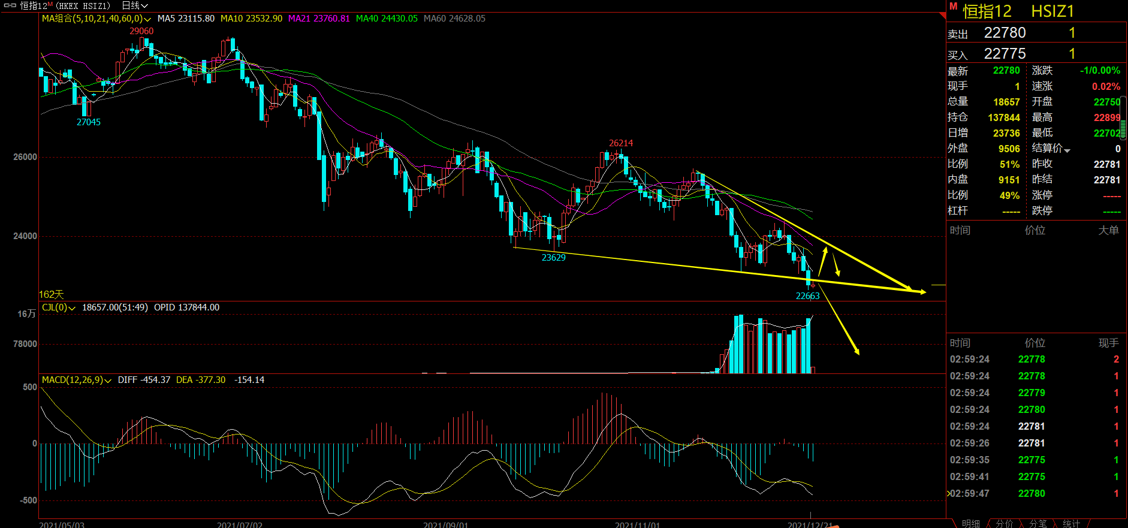The height and width of the screenshot is (528, 1128).
Task: Click the 23629 trough price label
Action: [554, 258]
